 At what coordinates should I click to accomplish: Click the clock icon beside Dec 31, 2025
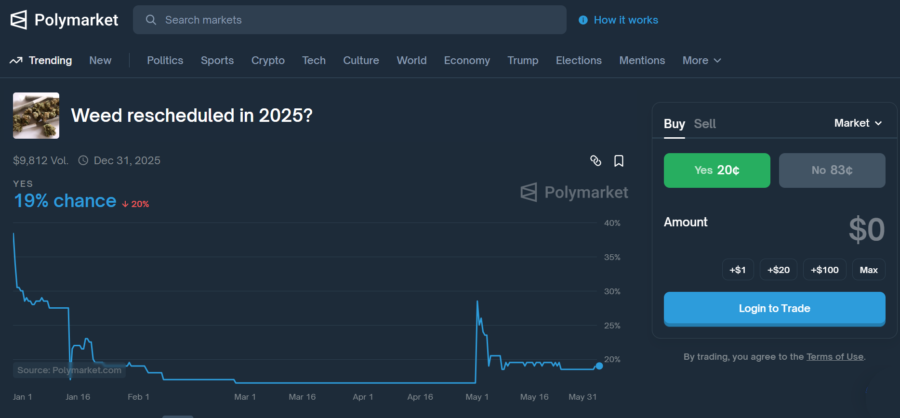pyautogui.click(x=83, y=160)
